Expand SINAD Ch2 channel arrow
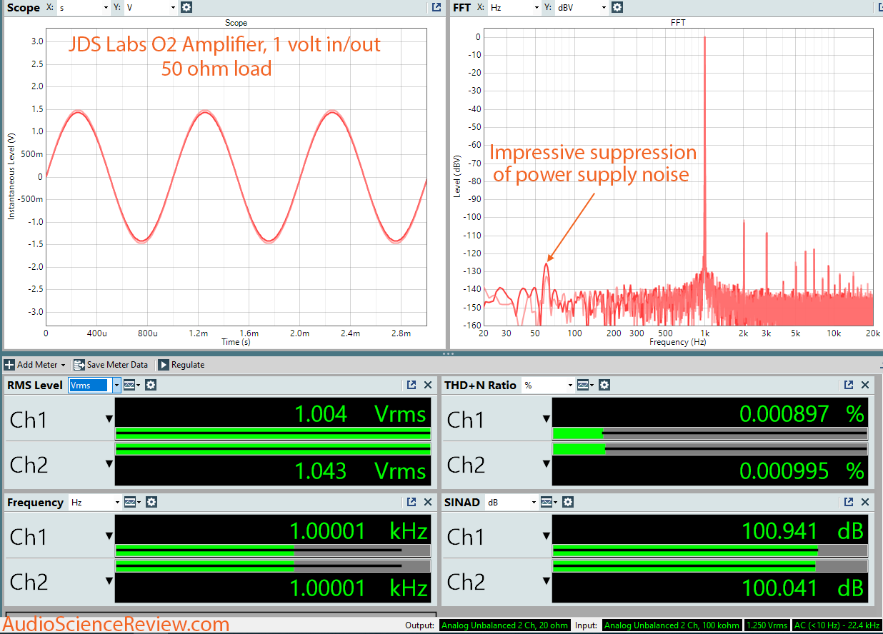Viewport: 883px width, 634px height. point(547,581)
